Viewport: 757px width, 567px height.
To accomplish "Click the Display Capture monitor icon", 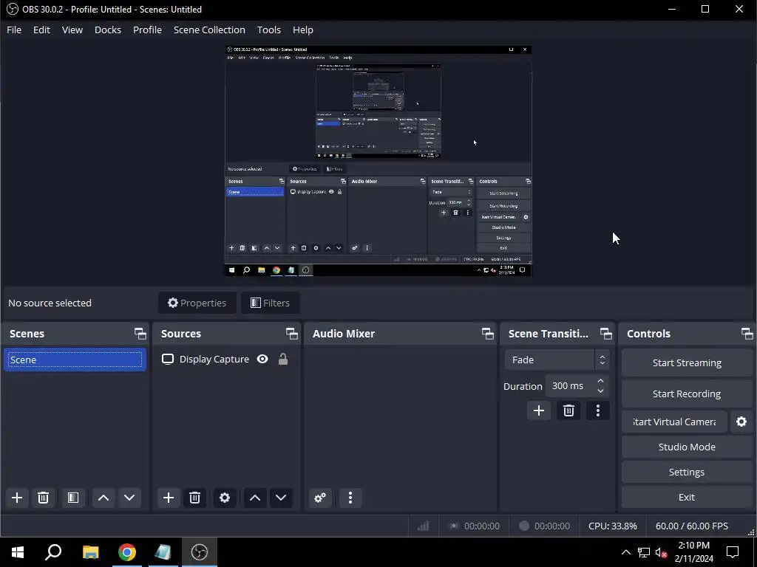I will click(x=168, y=360).
